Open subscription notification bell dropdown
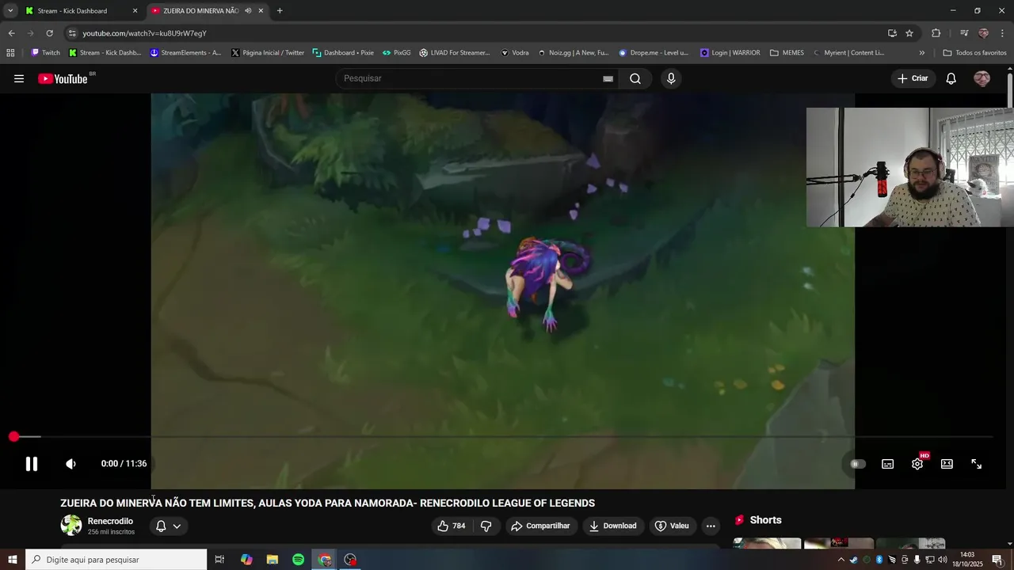1014x570 pixels. (x=168, y=526)
